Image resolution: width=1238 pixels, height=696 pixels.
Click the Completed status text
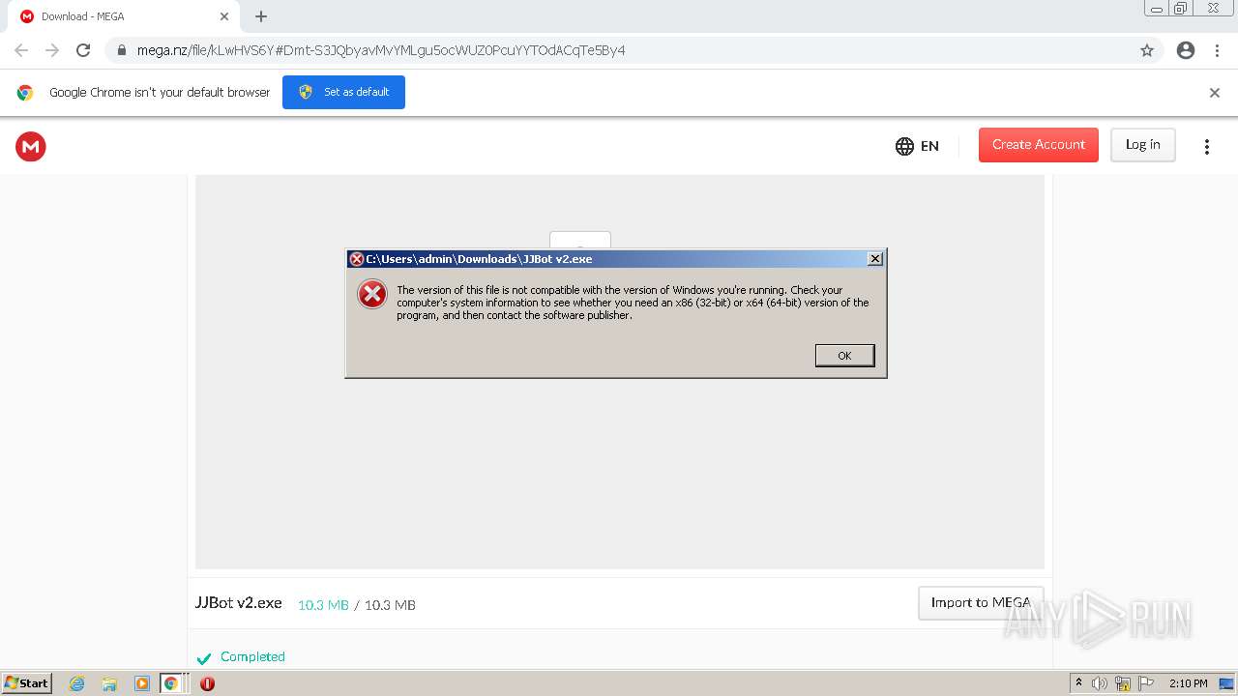pos(252,656)
